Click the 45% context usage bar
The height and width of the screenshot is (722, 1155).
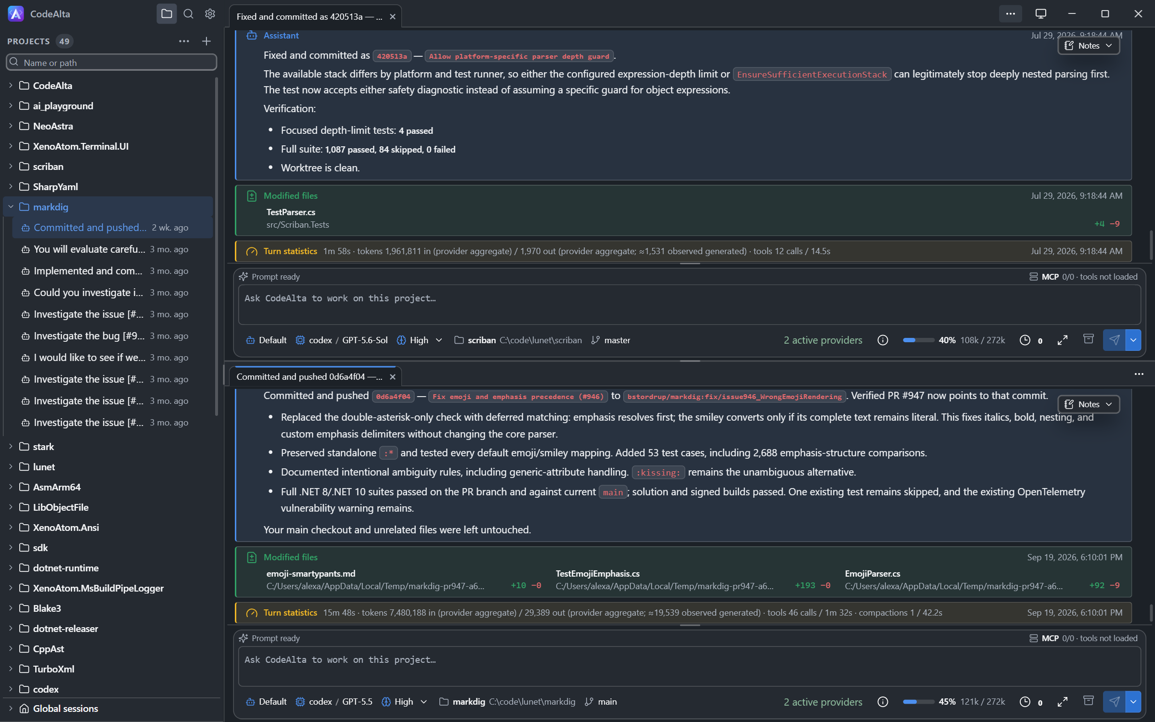[918, 702]
